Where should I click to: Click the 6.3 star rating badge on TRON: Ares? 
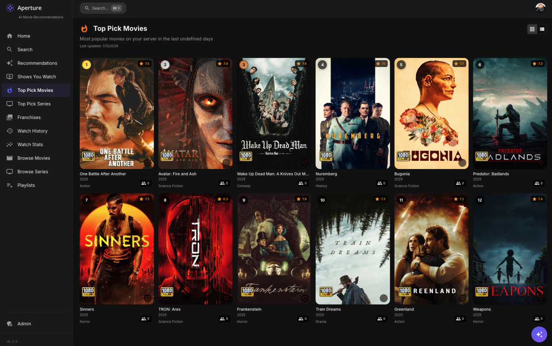pyautogui.click(x=223, y=199)
